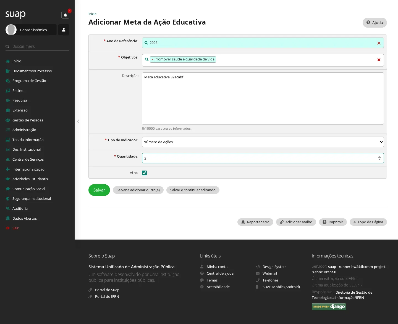Open the Portal do IFRN link
398x324 pixels.
point(107,297)
